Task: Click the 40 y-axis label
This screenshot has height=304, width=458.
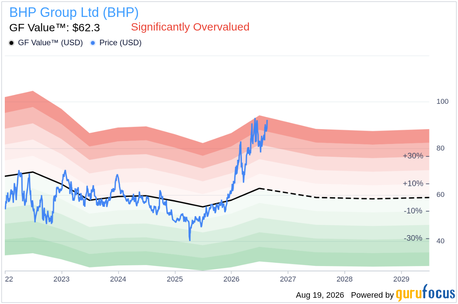Action: [441, 241]
